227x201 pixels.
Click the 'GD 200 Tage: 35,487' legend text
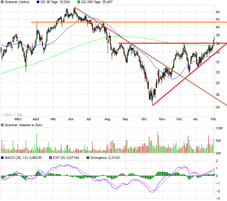(97, 2)
